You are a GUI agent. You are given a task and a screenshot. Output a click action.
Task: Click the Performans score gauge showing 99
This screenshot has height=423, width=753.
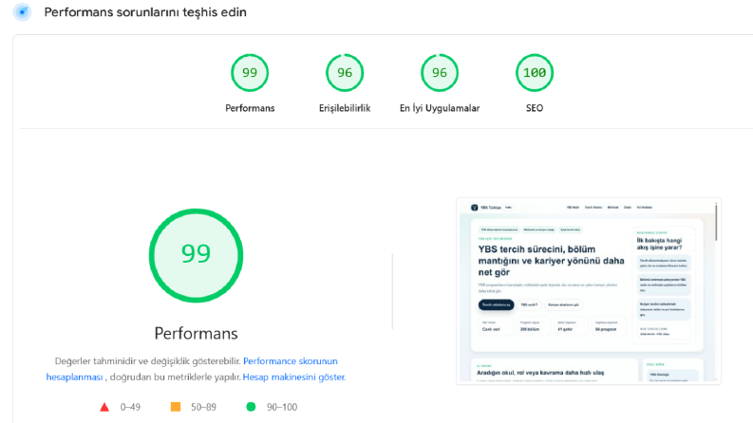[249, 73]
